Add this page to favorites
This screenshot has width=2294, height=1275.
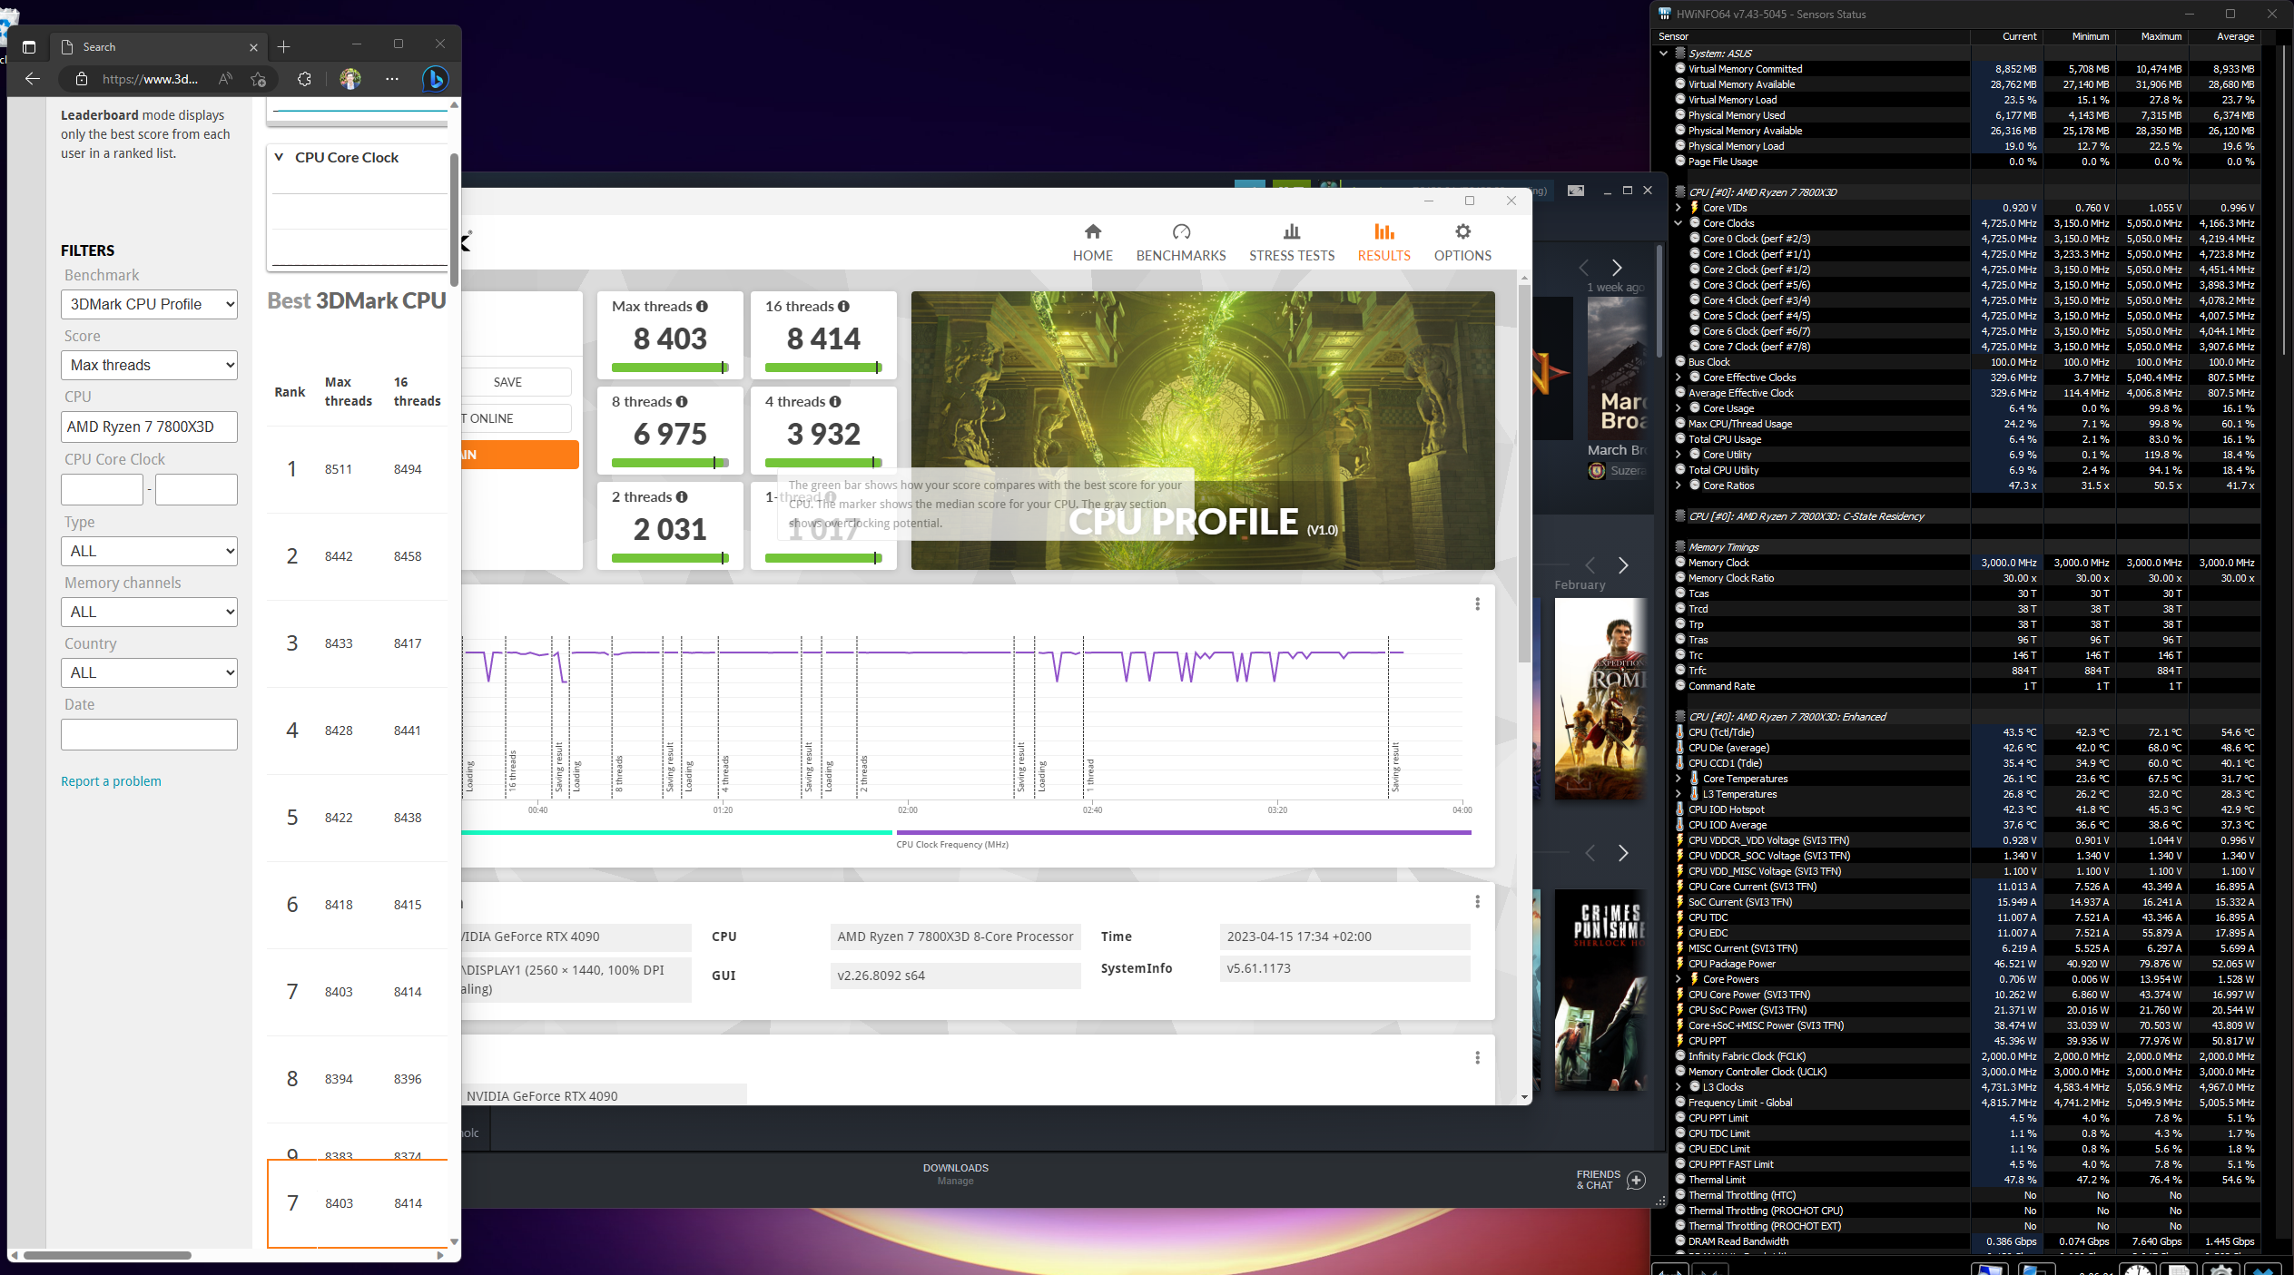click(259, 79)
